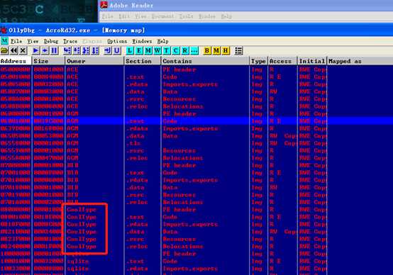This screenshot has width=393, height=275.
Task: Select the BIB PE header row
Action: pos(196,165)
